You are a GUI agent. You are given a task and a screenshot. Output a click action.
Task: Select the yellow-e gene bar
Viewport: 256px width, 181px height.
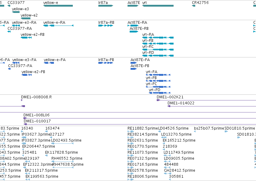[58, 6]
